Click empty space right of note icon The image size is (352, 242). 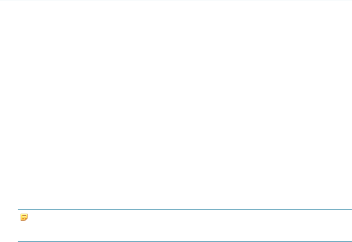tap(189, 217)
